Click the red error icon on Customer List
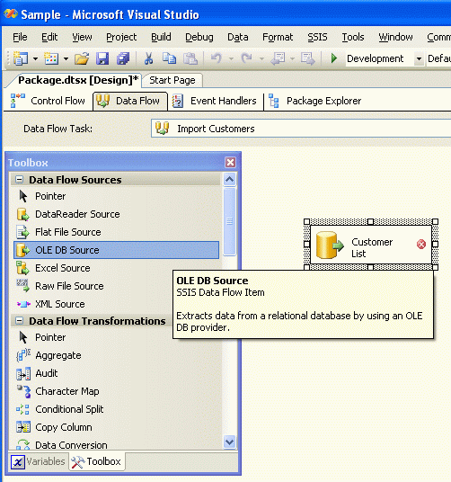Screen dimensions: 451x482 coord(421,244)
